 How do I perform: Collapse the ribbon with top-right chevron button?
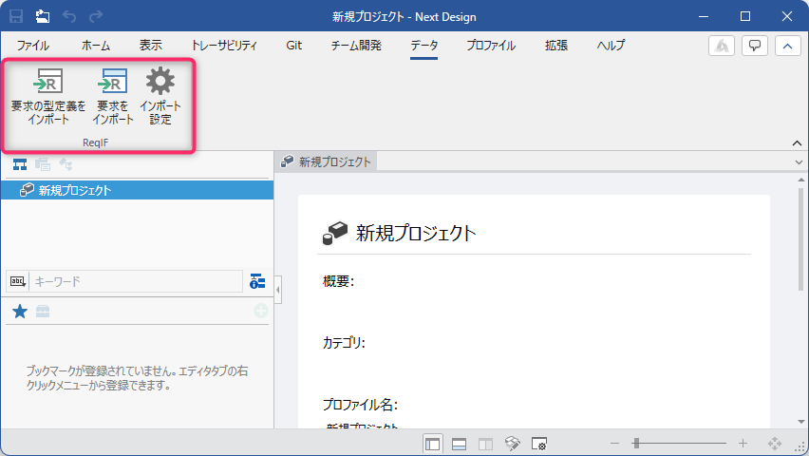pos(788,46)
